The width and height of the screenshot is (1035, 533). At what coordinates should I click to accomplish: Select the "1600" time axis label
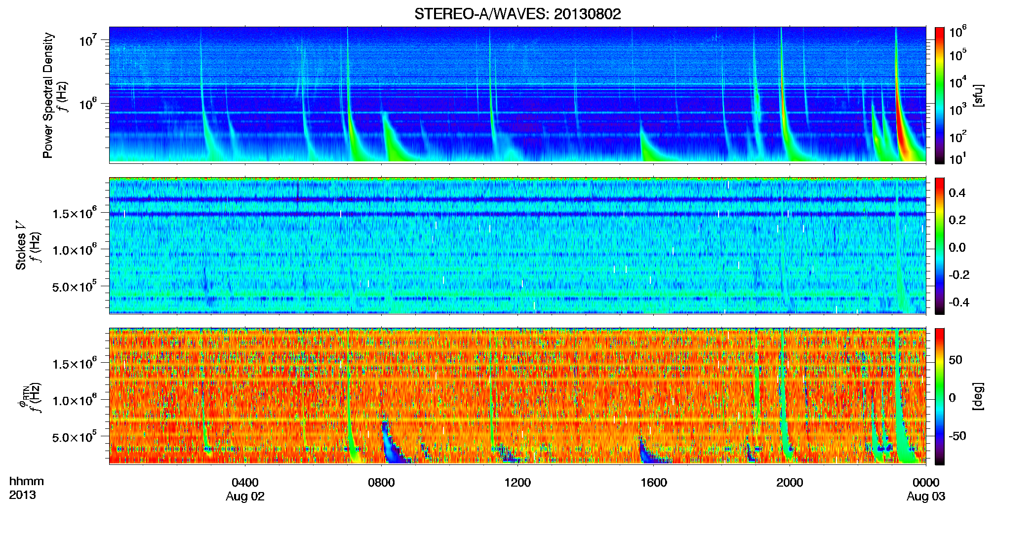(x=654, y=482)
